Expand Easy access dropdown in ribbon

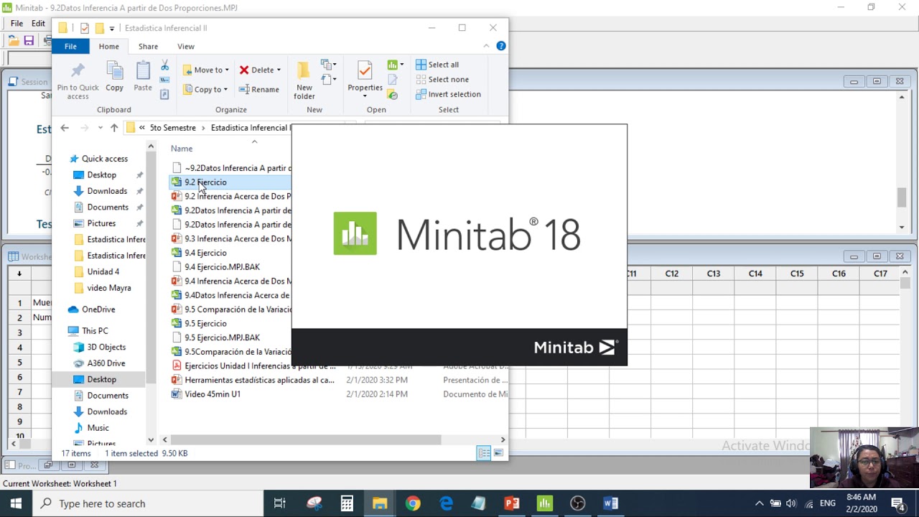pos(329,80)
